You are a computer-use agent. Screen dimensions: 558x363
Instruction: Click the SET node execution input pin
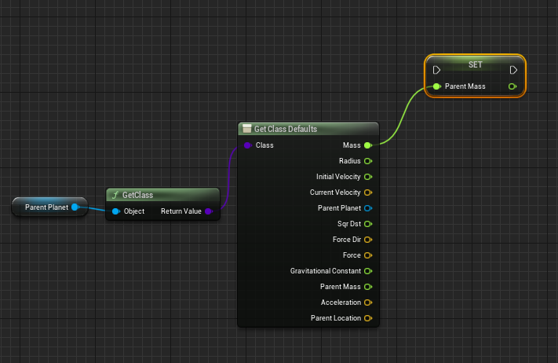tap(436, 70)
